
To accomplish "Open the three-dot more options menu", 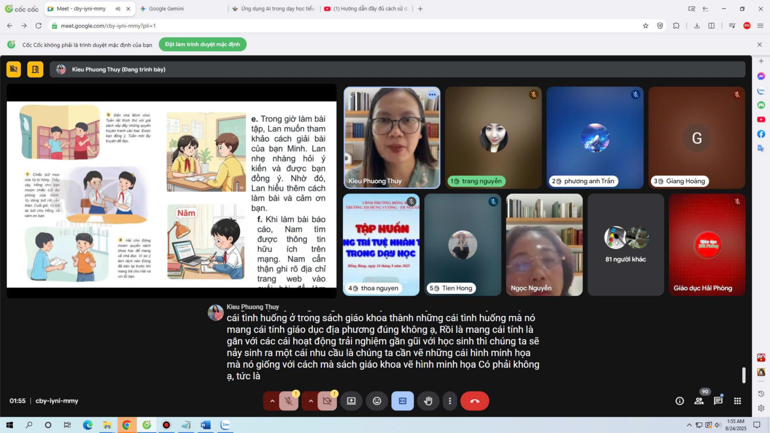I will tap(450, 401).
